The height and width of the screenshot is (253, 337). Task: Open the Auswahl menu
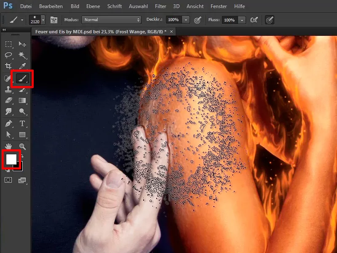click(138, 6)
